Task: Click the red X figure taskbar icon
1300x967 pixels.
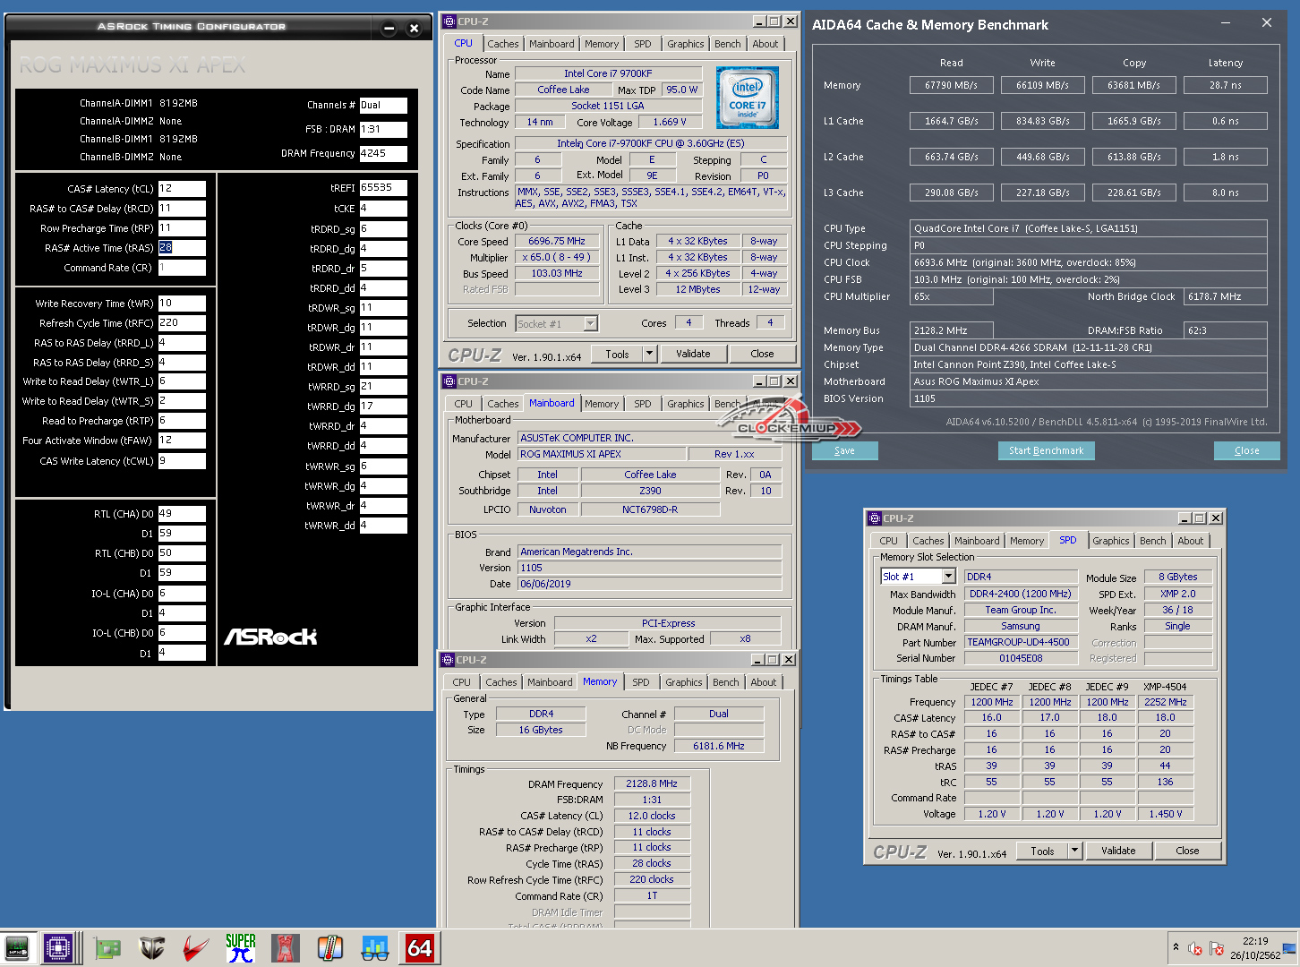Action: click(286, 947)
